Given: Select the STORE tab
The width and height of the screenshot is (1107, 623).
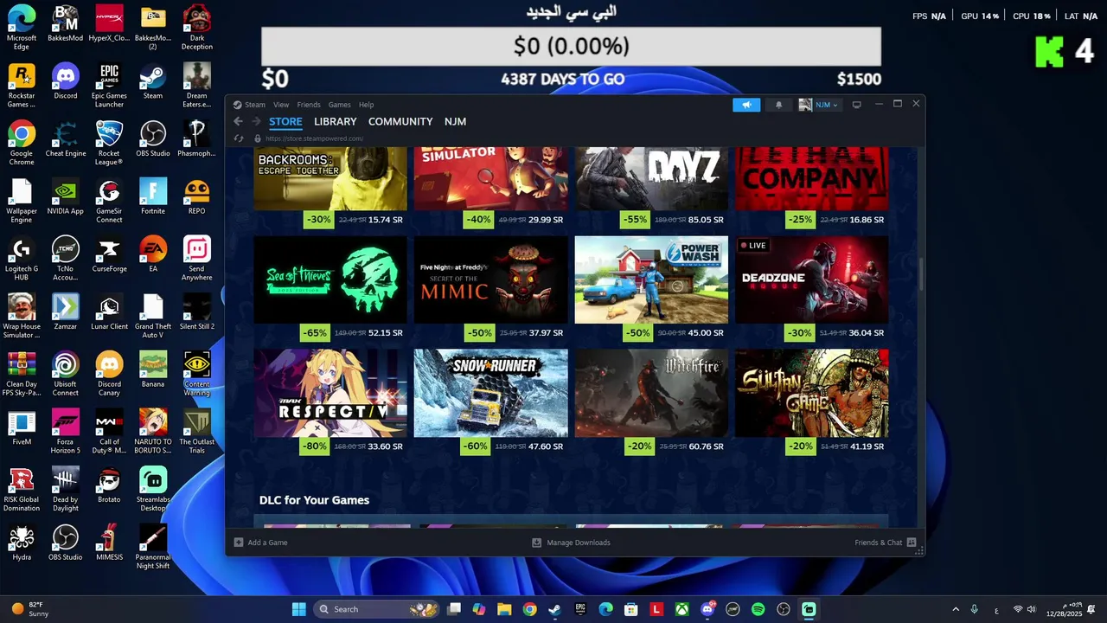Looking at the screenshot, I should click(285, 122).
